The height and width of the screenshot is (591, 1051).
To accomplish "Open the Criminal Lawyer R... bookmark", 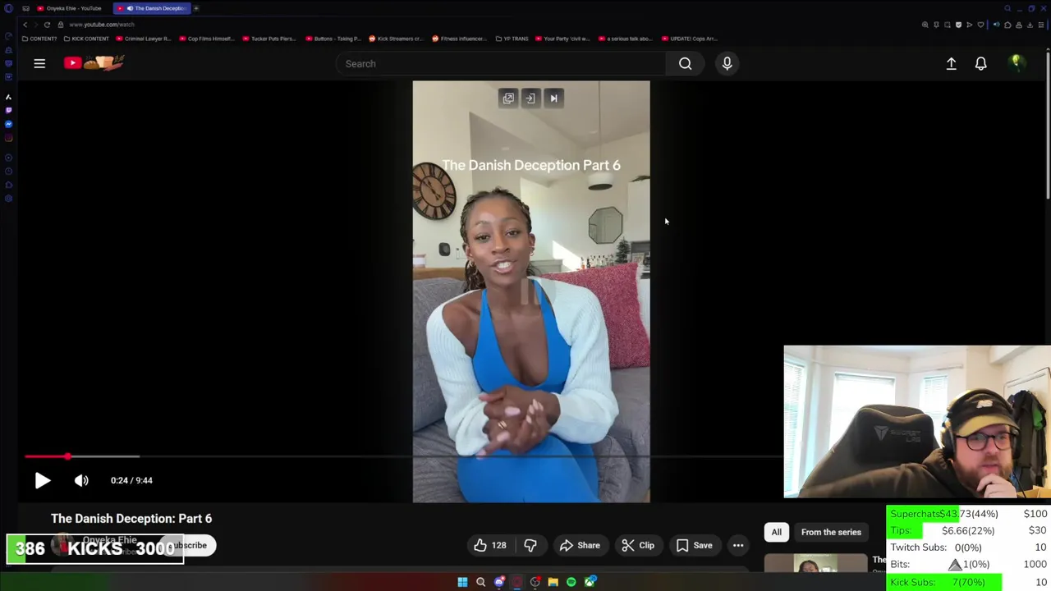I will (144, 39).
